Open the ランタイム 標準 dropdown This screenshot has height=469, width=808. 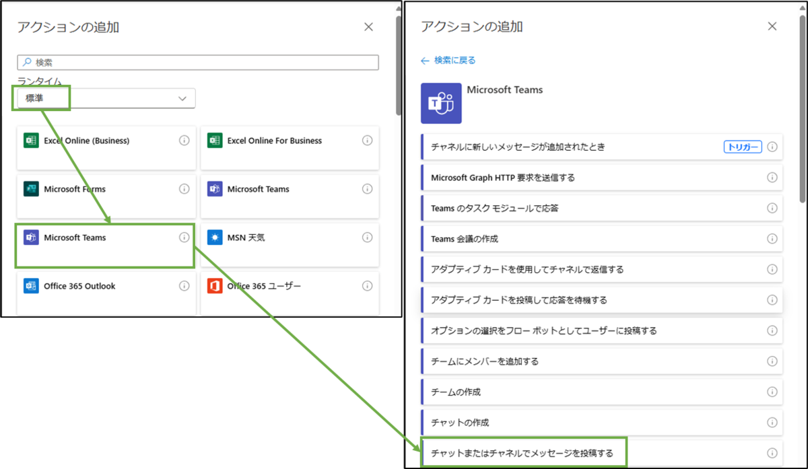(106, 98)
